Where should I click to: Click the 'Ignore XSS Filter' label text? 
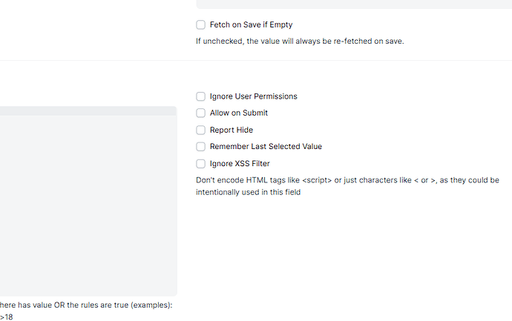tap(240, 164)
